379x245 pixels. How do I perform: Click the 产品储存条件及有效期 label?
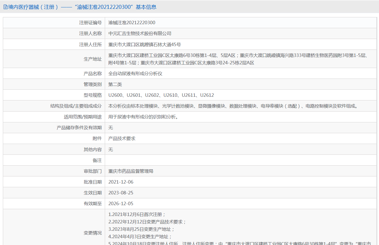point(79,128)
